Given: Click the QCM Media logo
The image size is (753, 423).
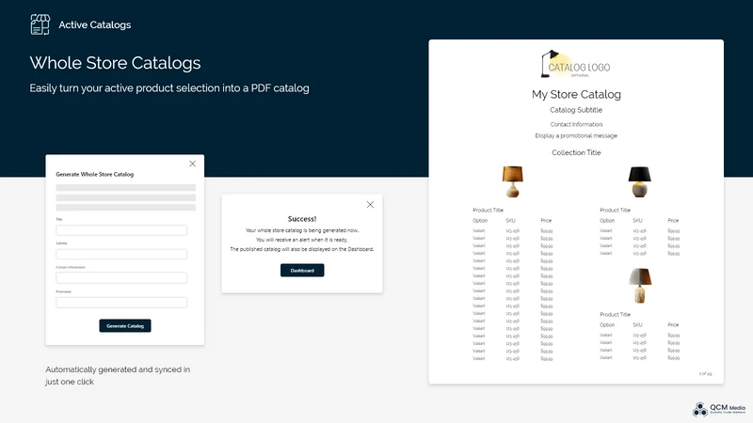Looking at the screenshot, I should pos(719,409).
